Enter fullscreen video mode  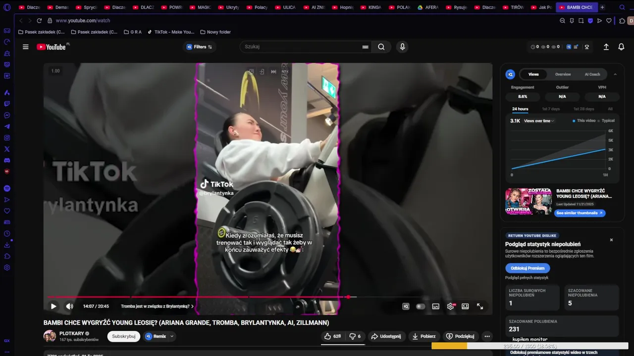[x=480, y=306]
